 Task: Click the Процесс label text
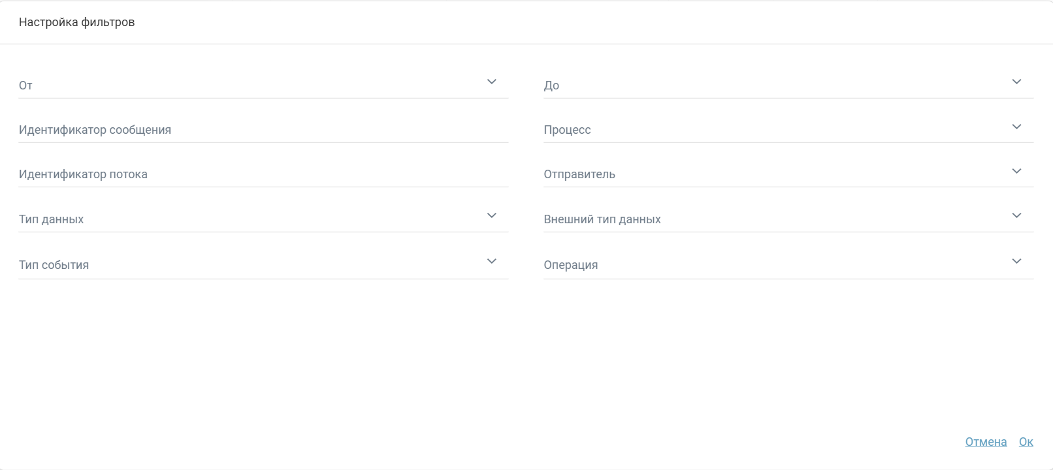pos(567,130)
